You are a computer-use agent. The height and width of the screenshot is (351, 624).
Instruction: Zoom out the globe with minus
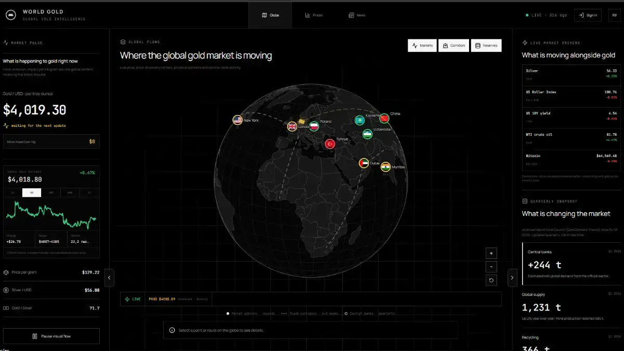491,267
